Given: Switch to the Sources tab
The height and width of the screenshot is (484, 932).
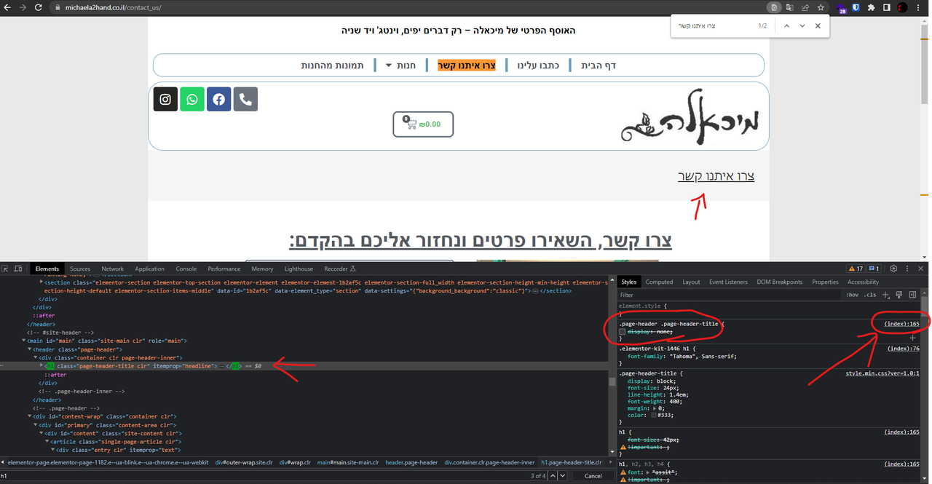Looking at the screenshot, I should tap(80, 269).
